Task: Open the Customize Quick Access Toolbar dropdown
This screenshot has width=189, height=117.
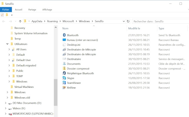Action: pyautogui.click(x=12, y=15)
